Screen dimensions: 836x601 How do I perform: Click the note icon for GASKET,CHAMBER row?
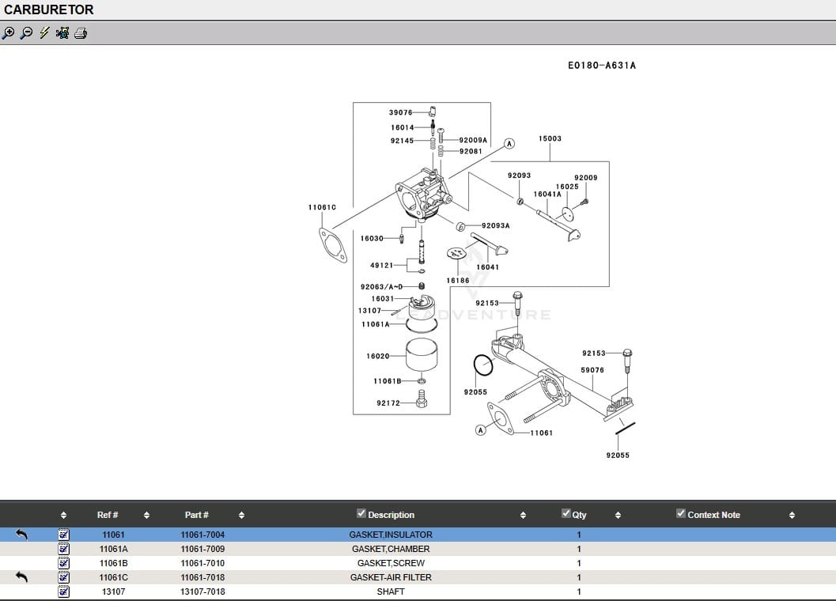point(64,549)
